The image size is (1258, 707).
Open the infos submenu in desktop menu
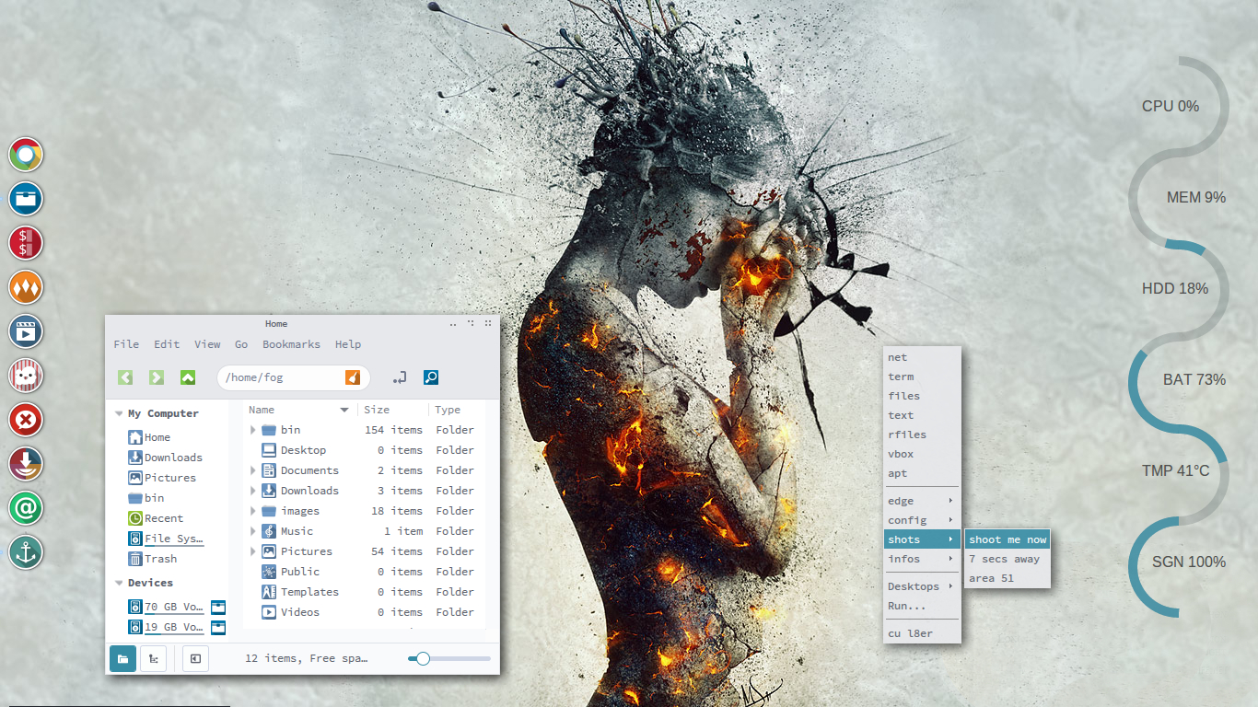pyautogui.click(x=922, y=559)
